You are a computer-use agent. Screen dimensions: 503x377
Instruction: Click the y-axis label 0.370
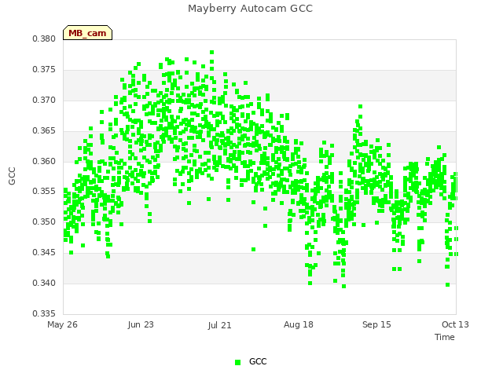click(x=44, y=100)
